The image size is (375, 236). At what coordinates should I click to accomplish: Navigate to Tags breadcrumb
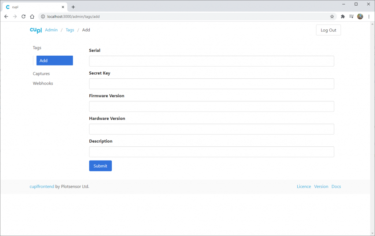click(70, 30)
